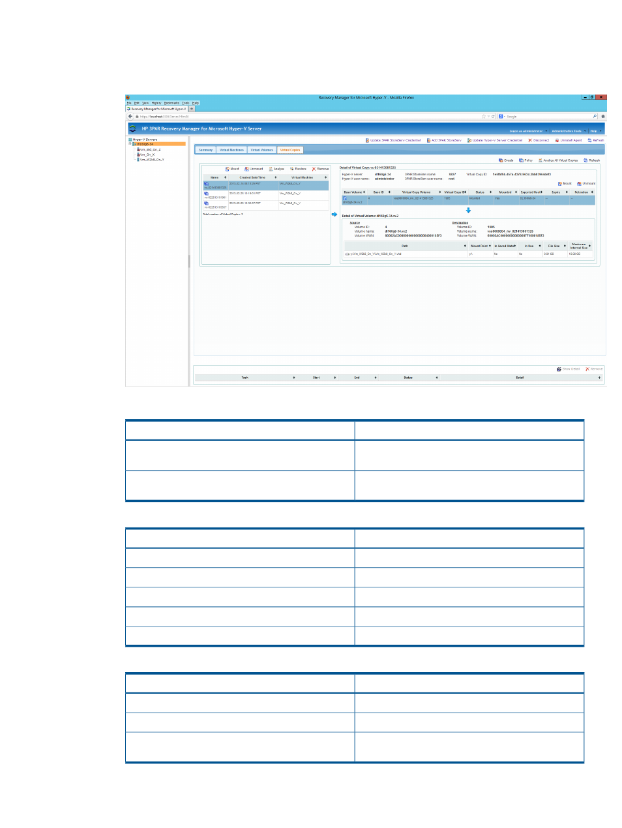This screenshot has height=828, width=622.
Task: Open the Firefox Bookmarks menu
Action: (x=171, y=103)
